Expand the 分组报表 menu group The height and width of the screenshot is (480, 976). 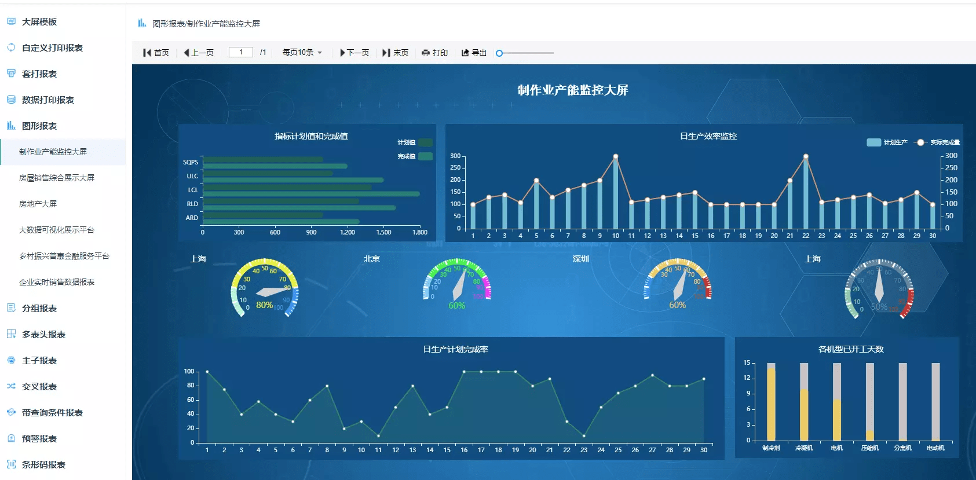coord(39,308)
